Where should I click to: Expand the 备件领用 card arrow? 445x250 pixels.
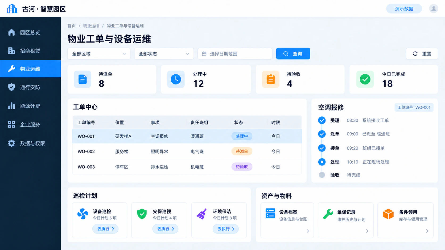[427, 231]
